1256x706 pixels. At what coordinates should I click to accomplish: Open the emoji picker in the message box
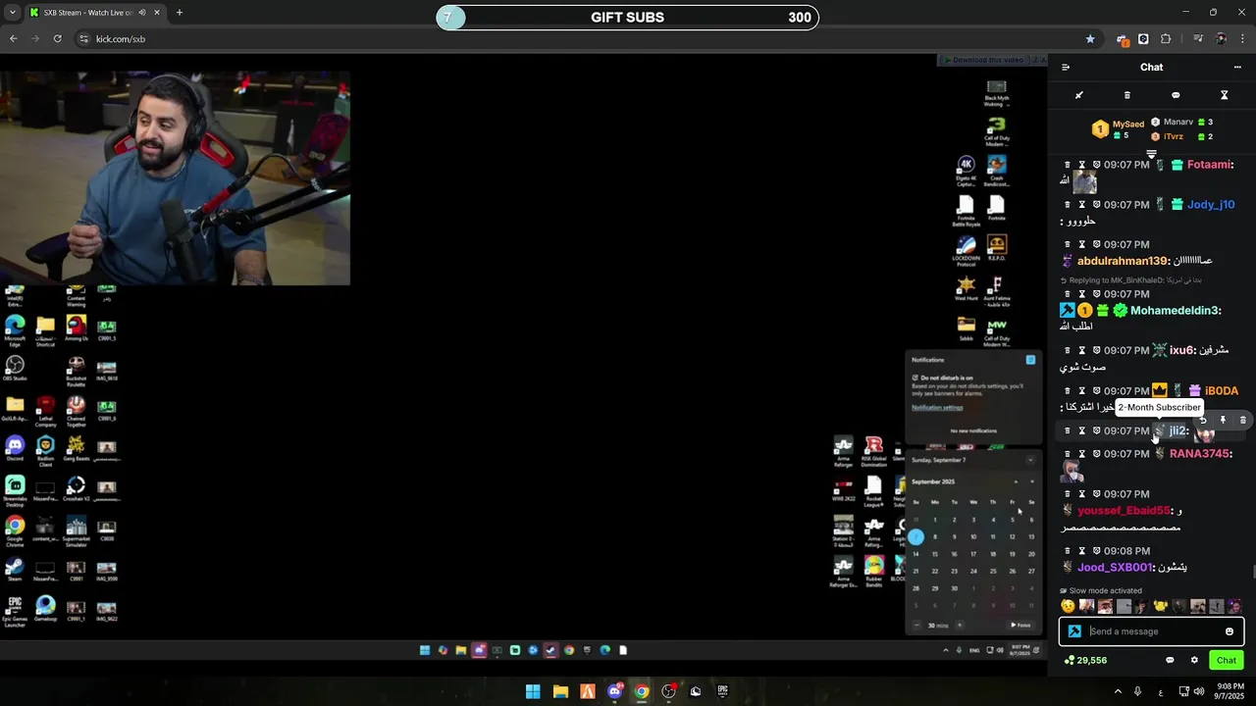tap(1230, 631)
